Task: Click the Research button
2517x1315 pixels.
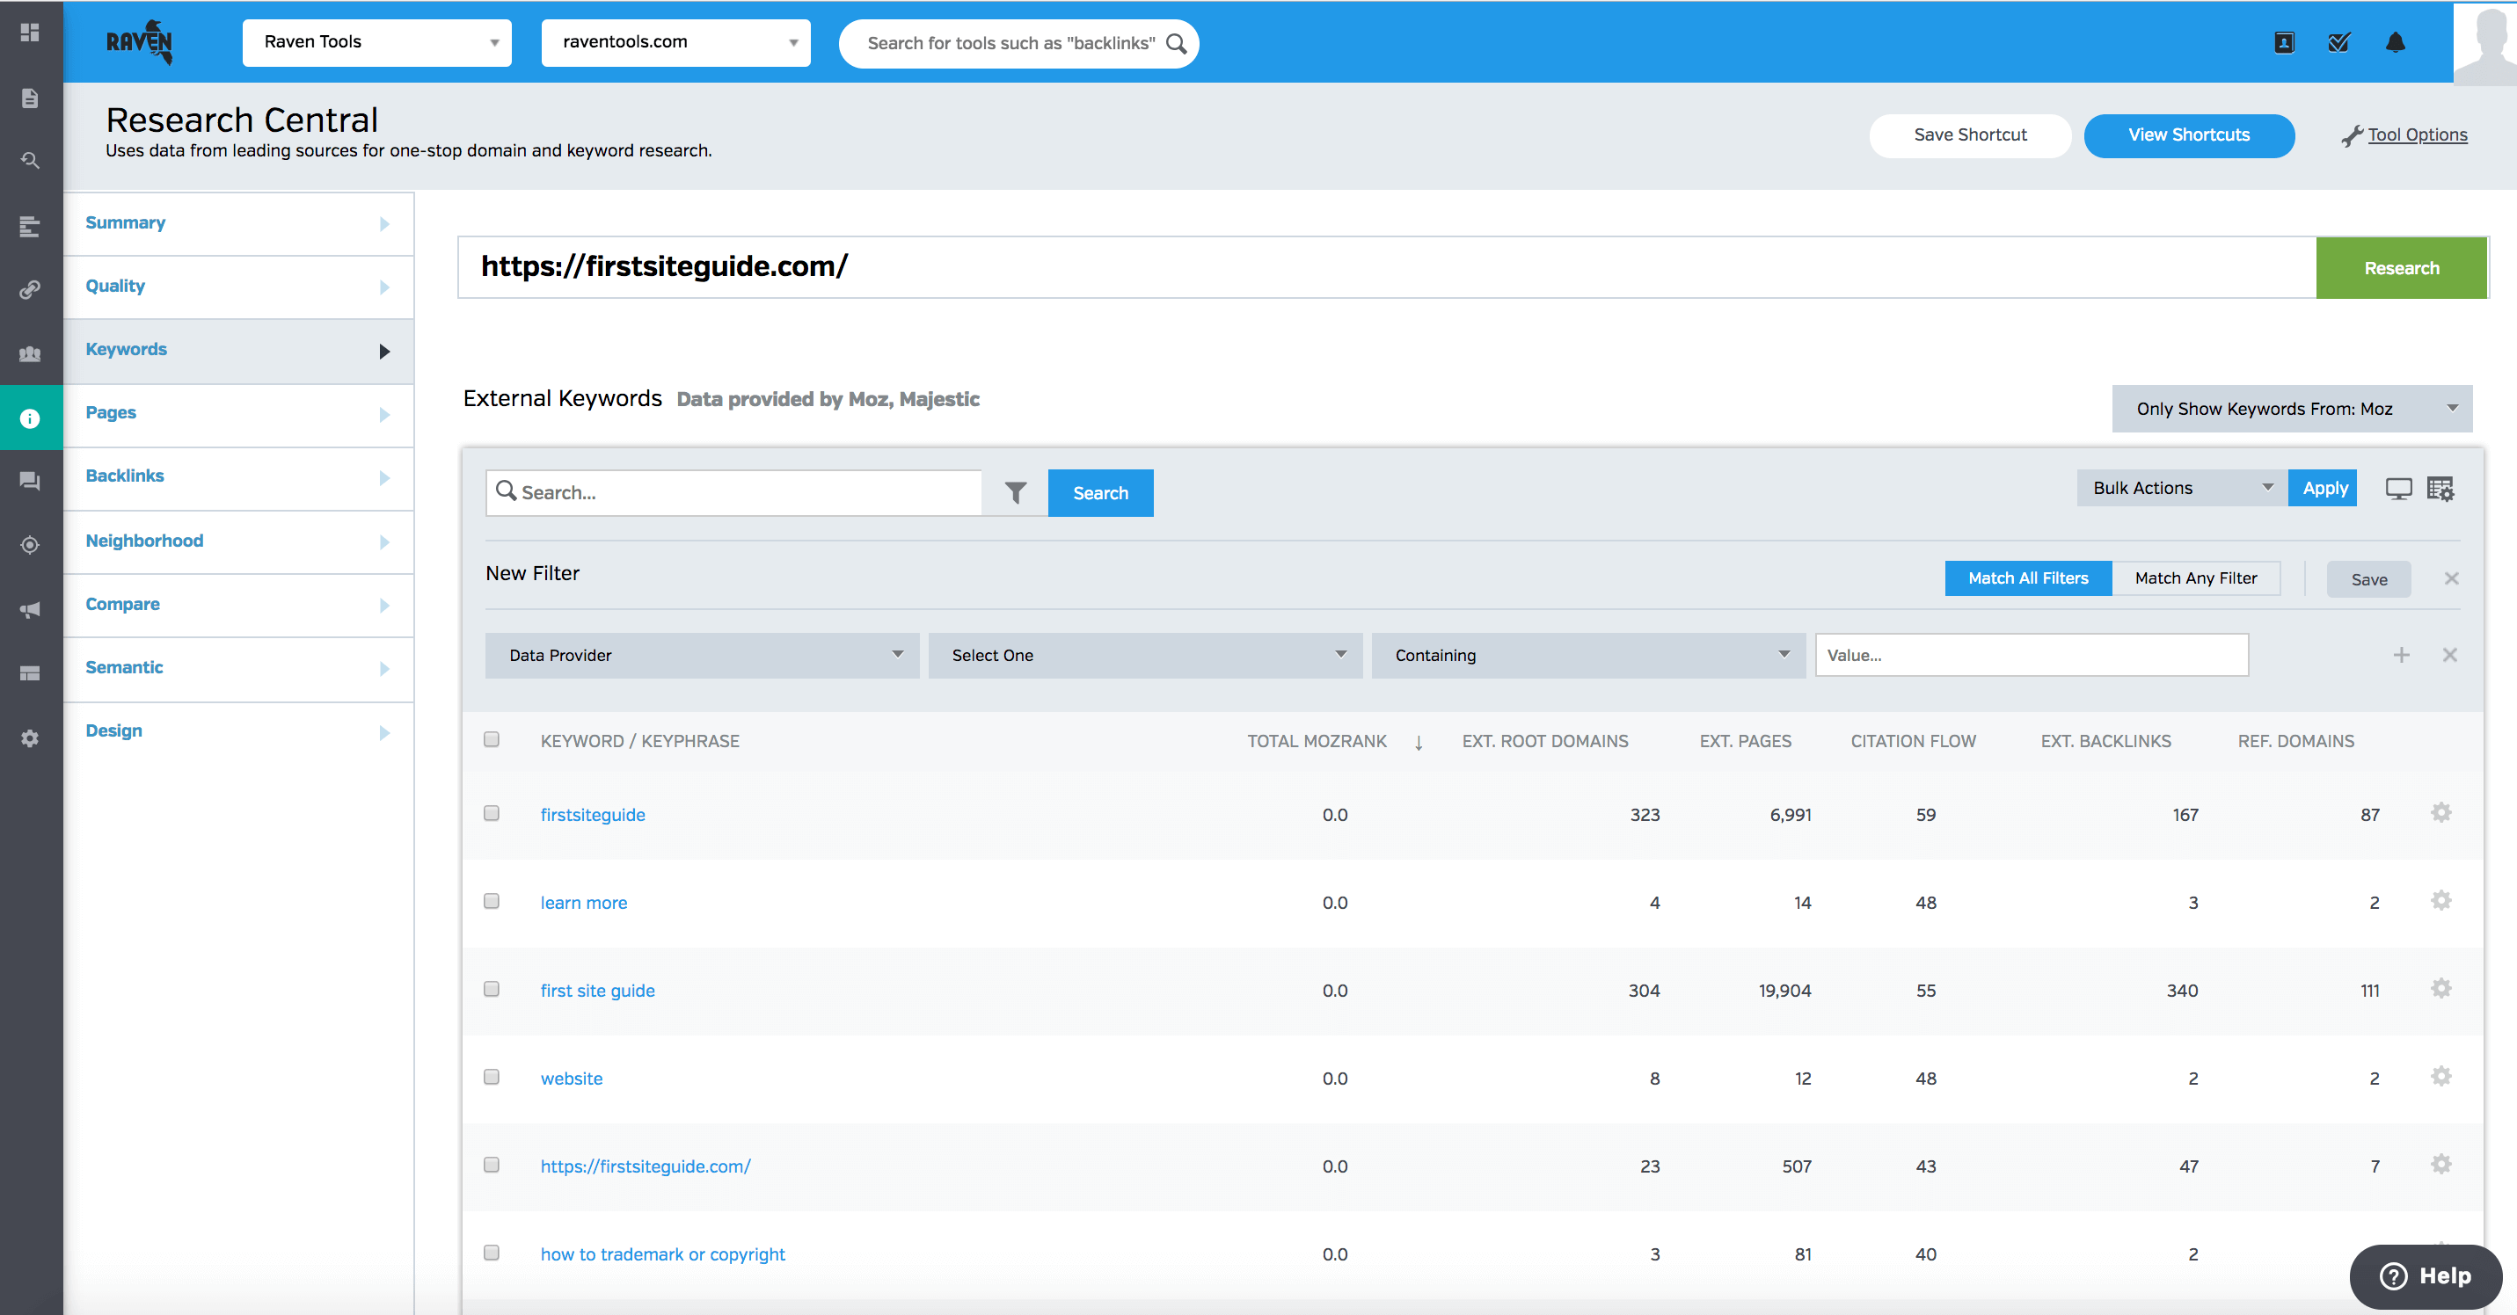Action: tap(2399, 266)
